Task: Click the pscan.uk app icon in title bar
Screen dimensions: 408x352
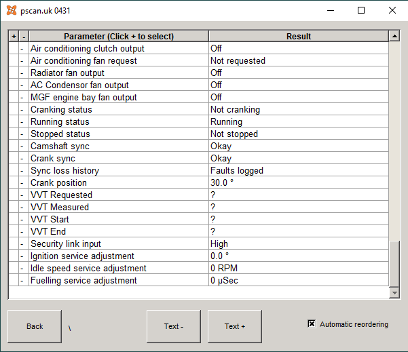Action: click(x=12, y=10)
